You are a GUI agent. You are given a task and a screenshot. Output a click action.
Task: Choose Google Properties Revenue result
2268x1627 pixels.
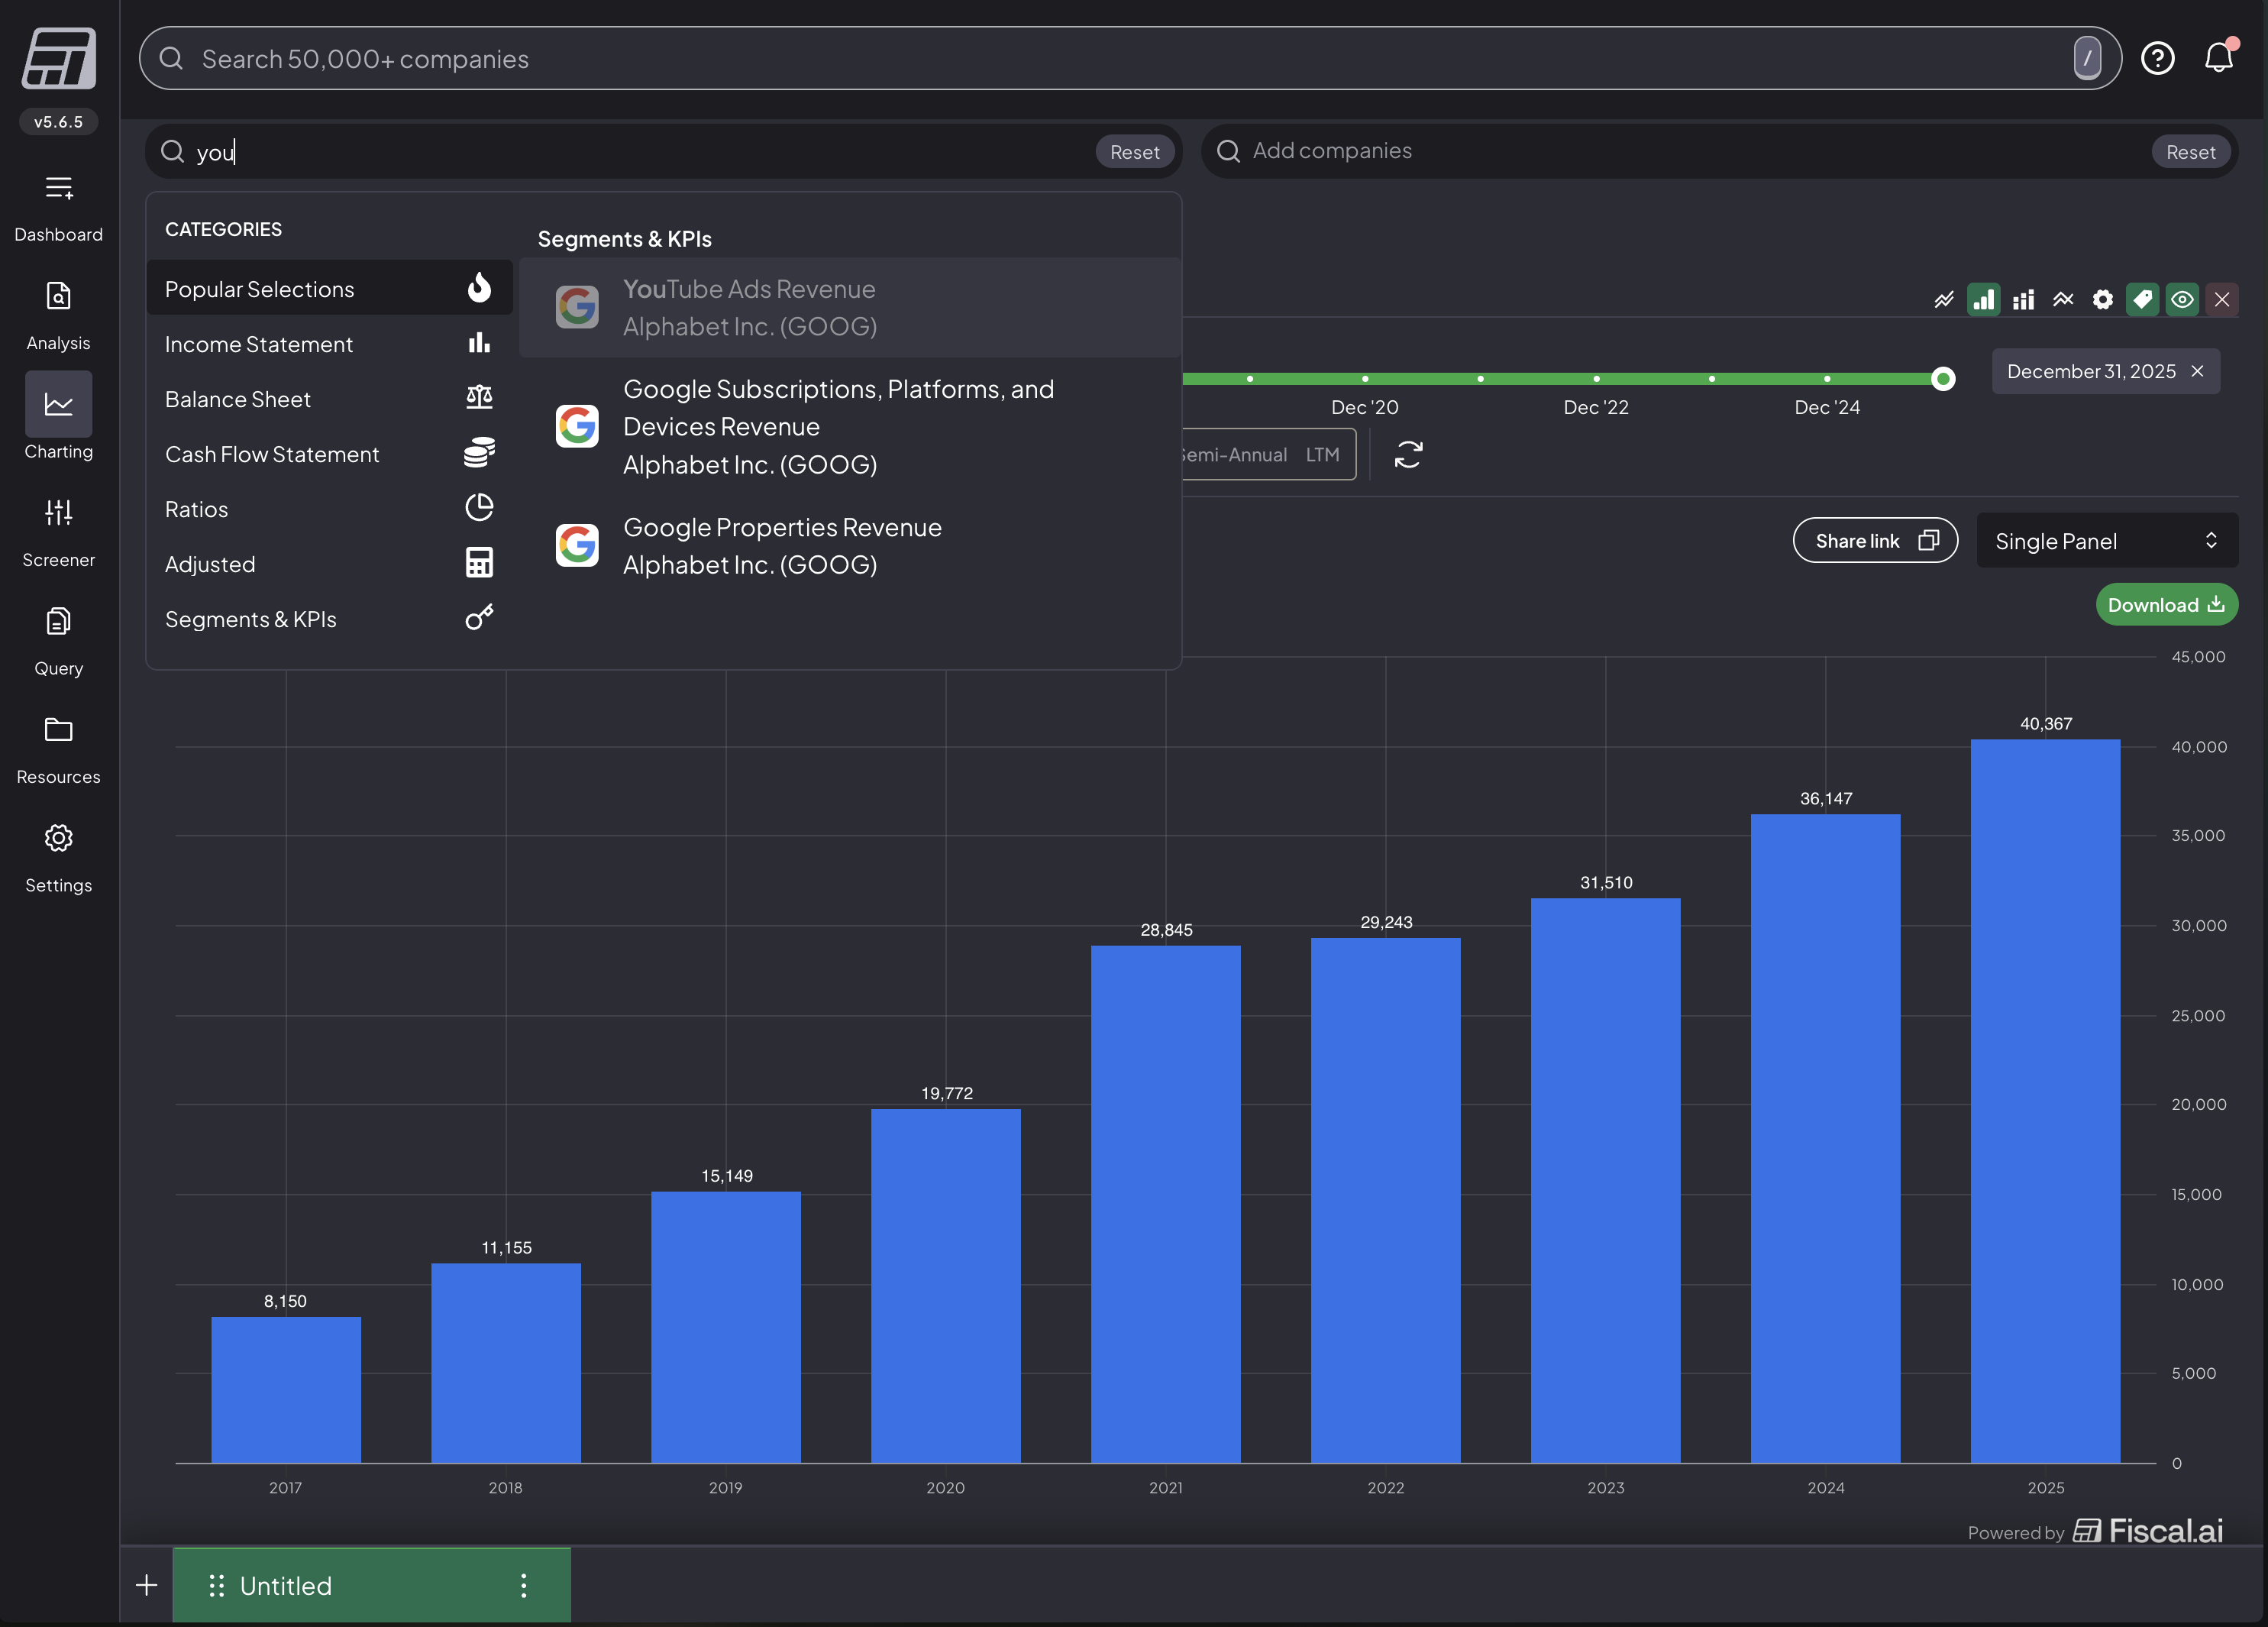click(x=849, y=546)
